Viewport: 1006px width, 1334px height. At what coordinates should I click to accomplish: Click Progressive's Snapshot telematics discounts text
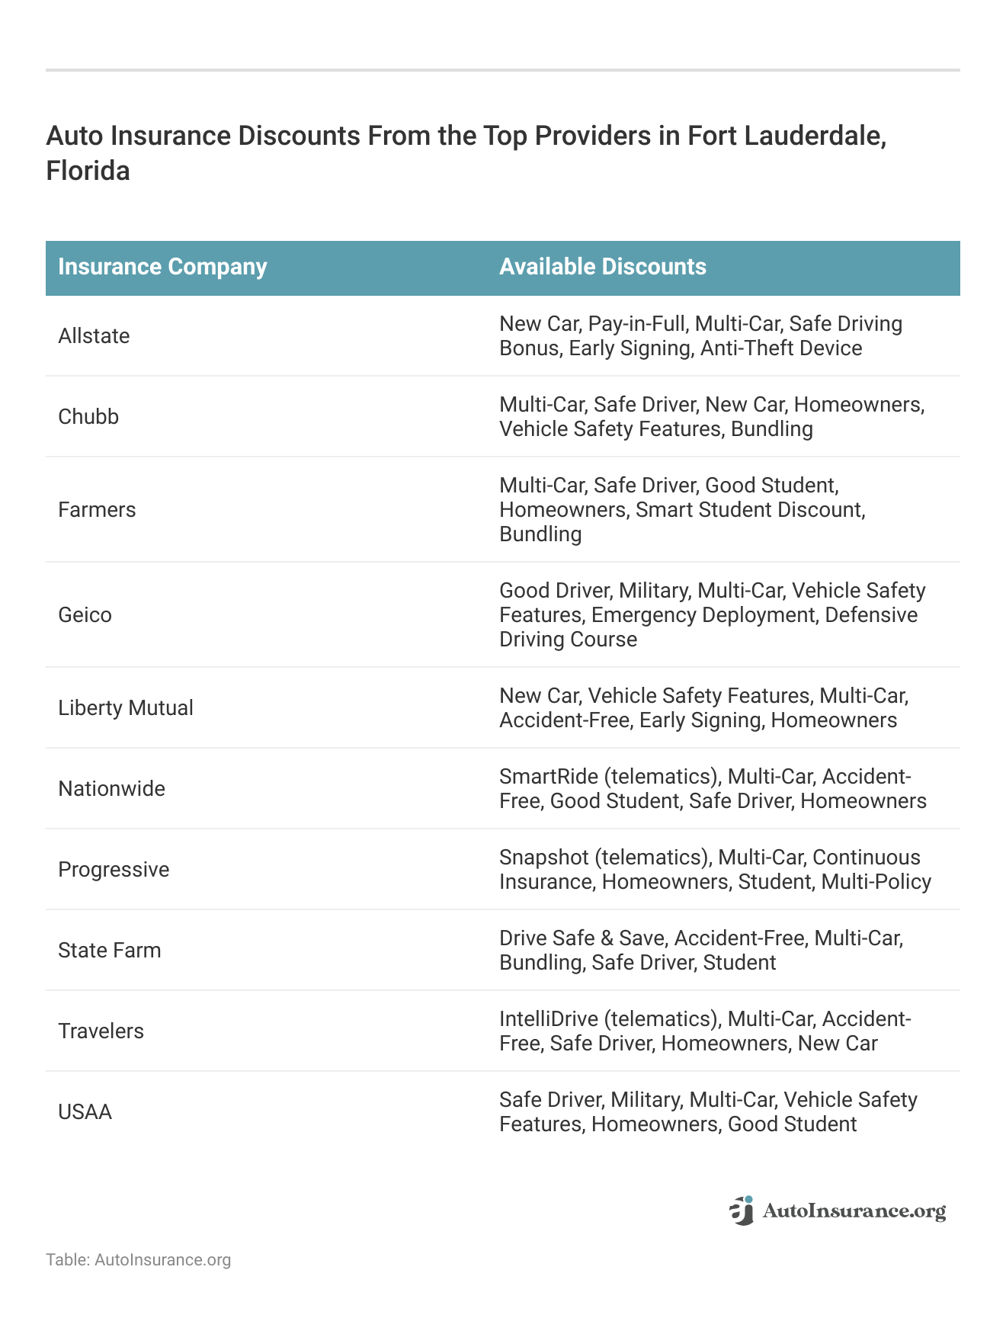click(x=715, y=870)
